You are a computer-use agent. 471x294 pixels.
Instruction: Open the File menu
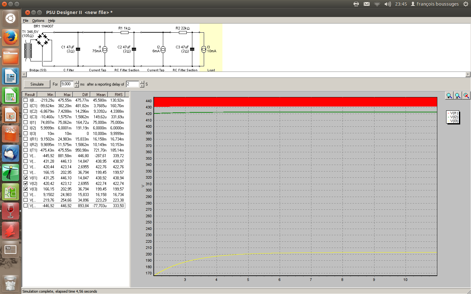[x=26, y=21]
